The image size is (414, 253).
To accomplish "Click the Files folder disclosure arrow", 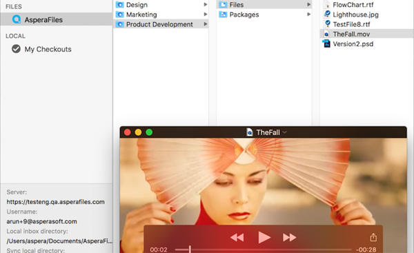I will click(308, 5).
